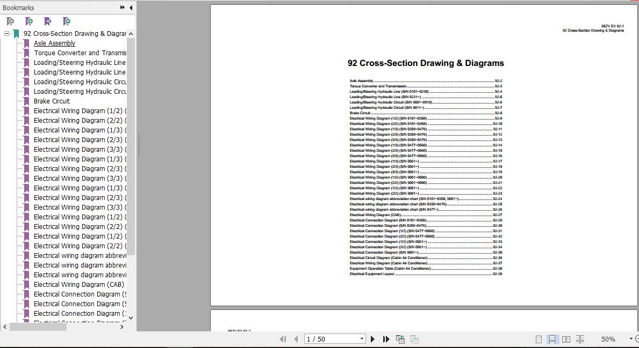Click the previous view icon
Image resolution: width=639 pixels, height=348 pixels.
(400, 339)
